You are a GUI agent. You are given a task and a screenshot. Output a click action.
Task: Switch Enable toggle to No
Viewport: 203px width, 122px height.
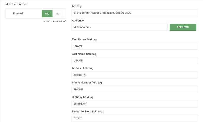58,13
